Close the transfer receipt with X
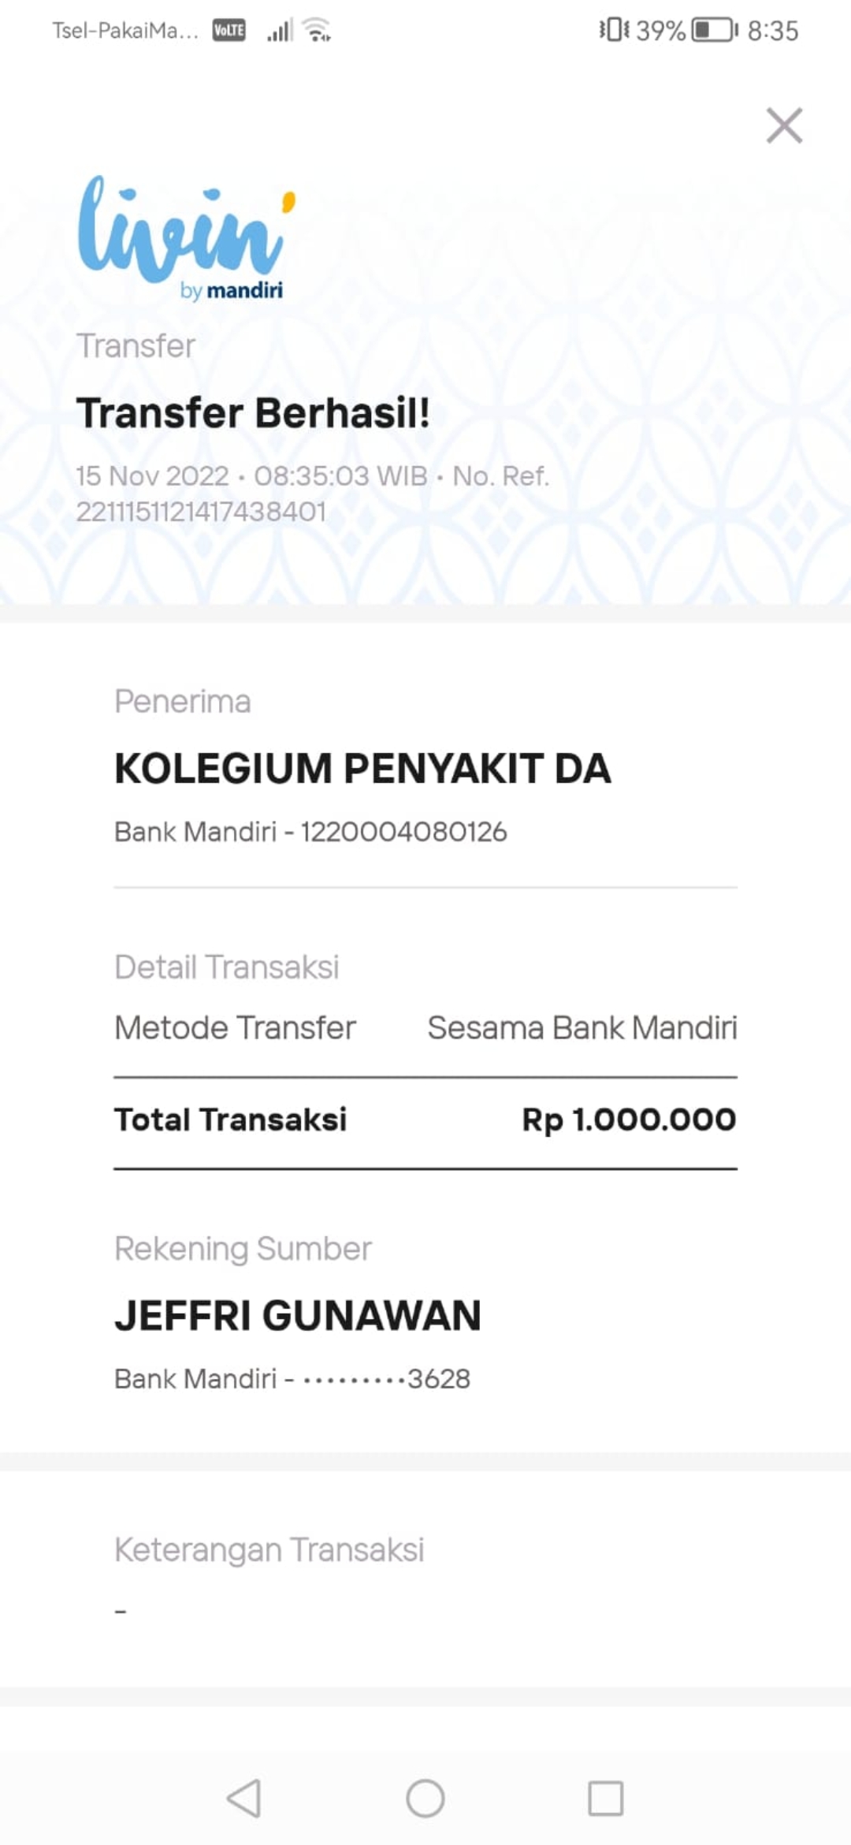The height and width of the screenshot is (1845, 851). click(784, 126)
